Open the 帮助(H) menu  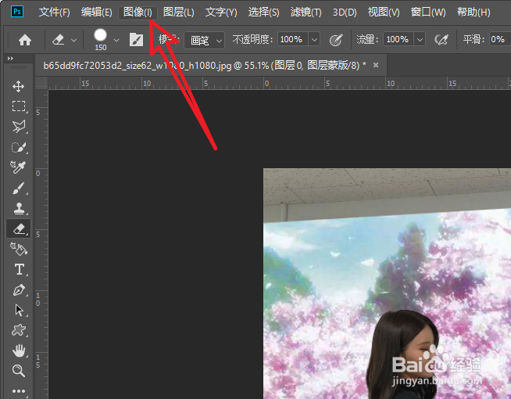[x=473, y=13]
